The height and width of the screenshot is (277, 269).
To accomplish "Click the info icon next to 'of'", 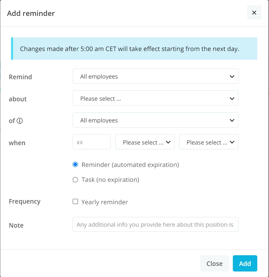I will (x=20, y=121).
